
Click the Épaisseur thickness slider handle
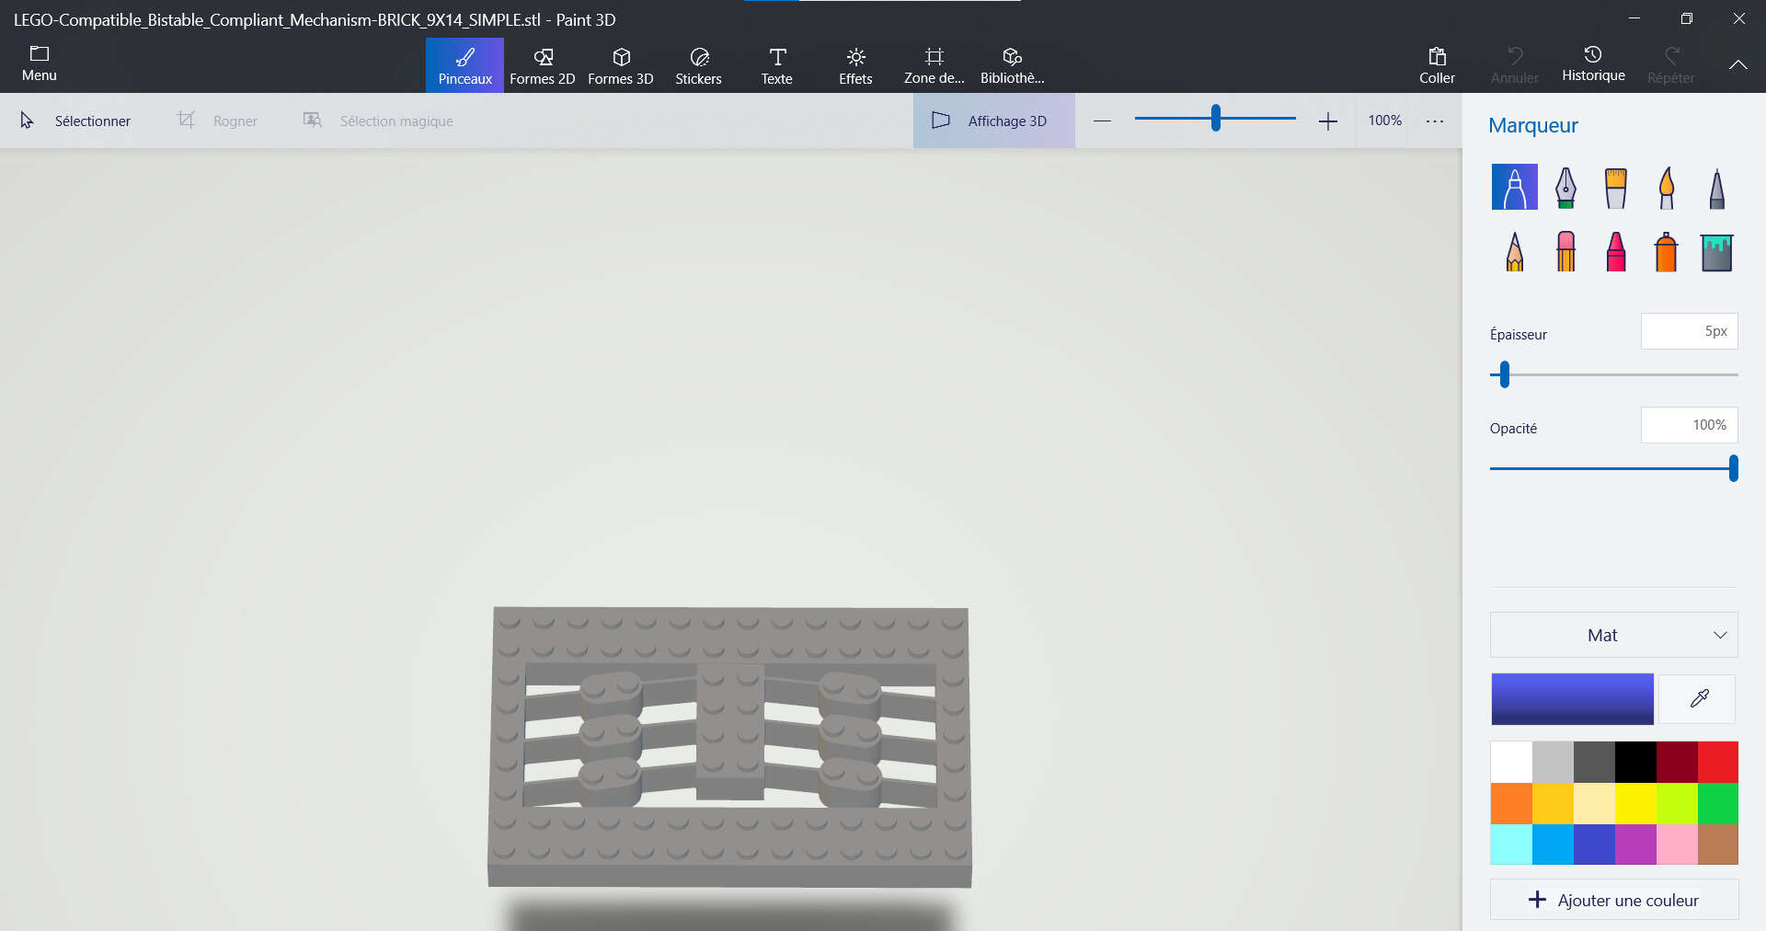pos(1505,374)
